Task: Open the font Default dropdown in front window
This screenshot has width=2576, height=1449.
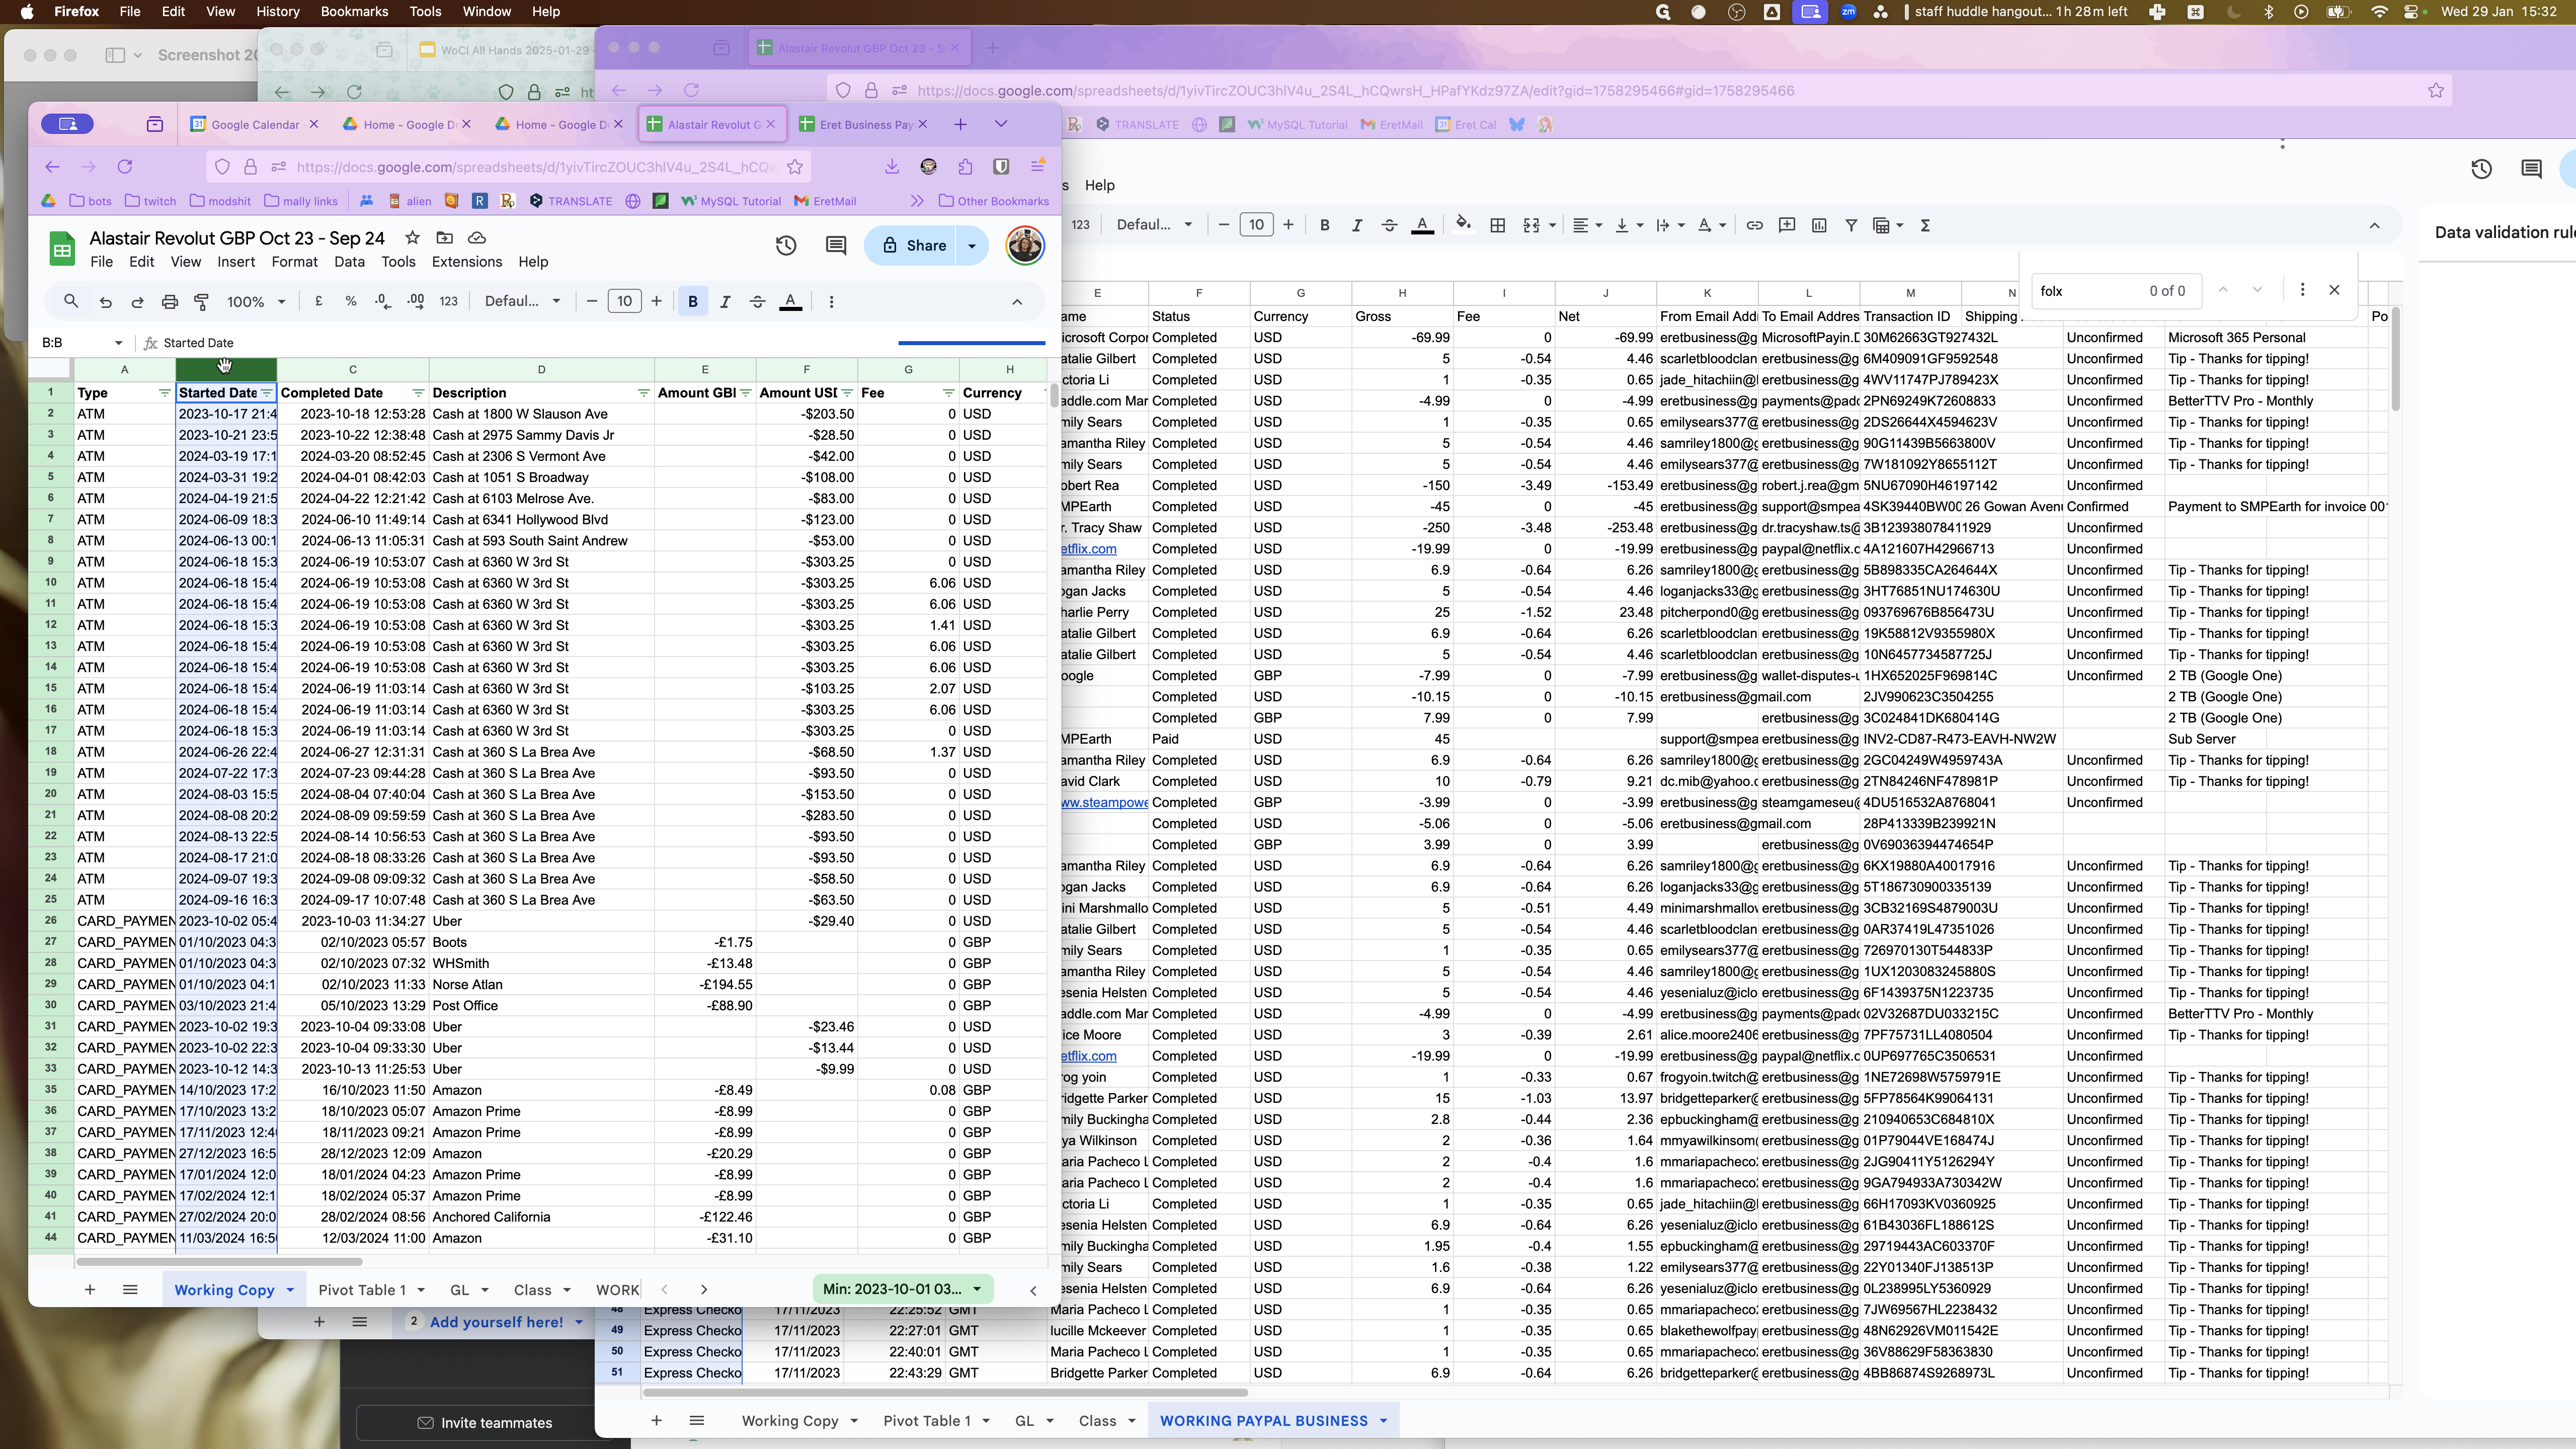Action: coord(522,301)
